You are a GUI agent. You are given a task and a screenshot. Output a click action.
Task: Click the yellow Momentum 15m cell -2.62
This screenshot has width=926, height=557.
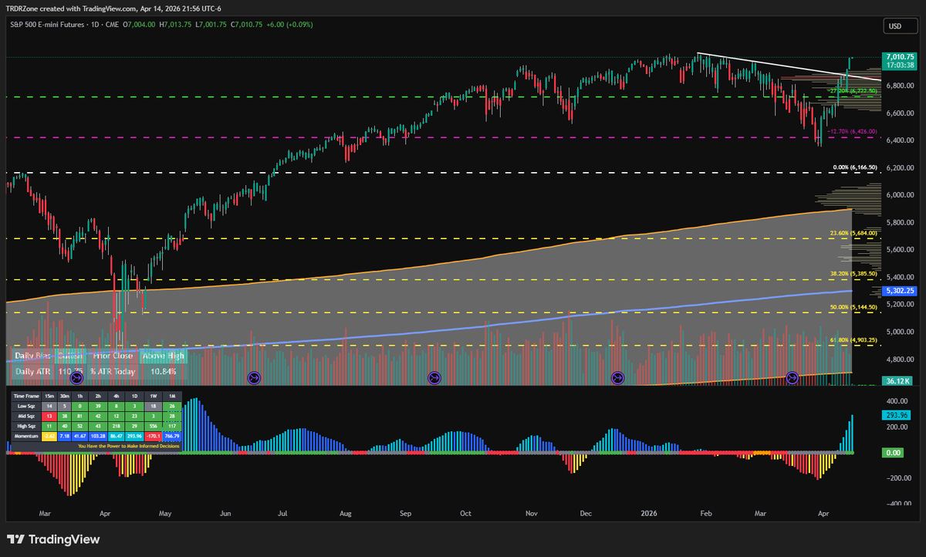(49, 436)
